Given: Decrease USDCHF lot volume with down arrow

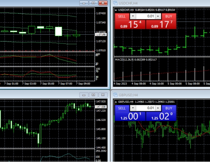Looking at the screenshot, I should (133, 16).
